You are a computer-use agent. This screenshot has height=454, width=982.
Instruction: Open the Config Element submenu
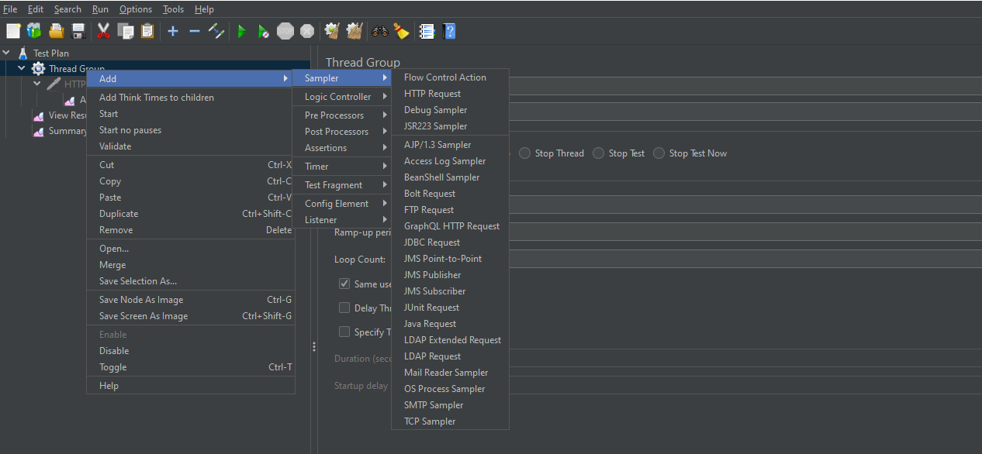341,204
